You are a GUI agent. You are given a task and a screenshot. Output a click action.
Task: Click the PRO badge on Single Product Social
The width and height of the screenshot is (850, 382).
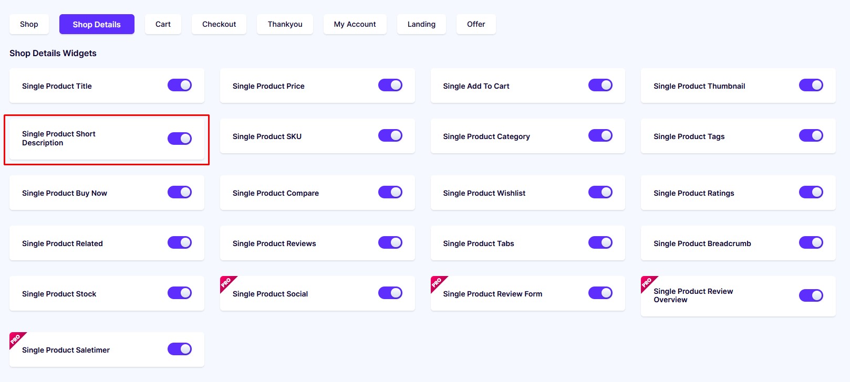click(227, 283)
